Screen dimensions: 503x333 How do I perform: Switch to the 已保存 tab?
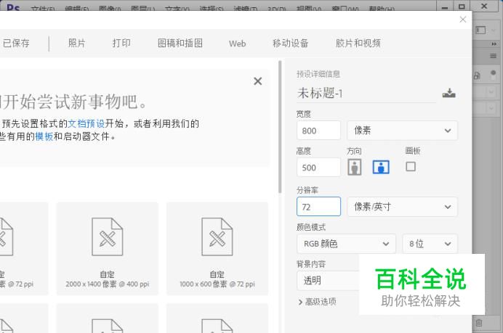point(16,43)
